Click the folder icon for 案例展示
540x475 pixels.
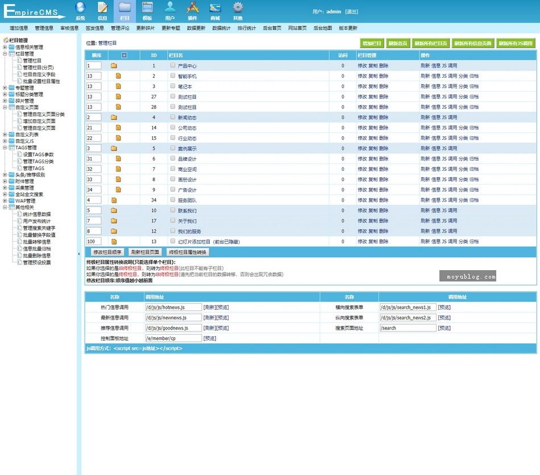[114, 148]
